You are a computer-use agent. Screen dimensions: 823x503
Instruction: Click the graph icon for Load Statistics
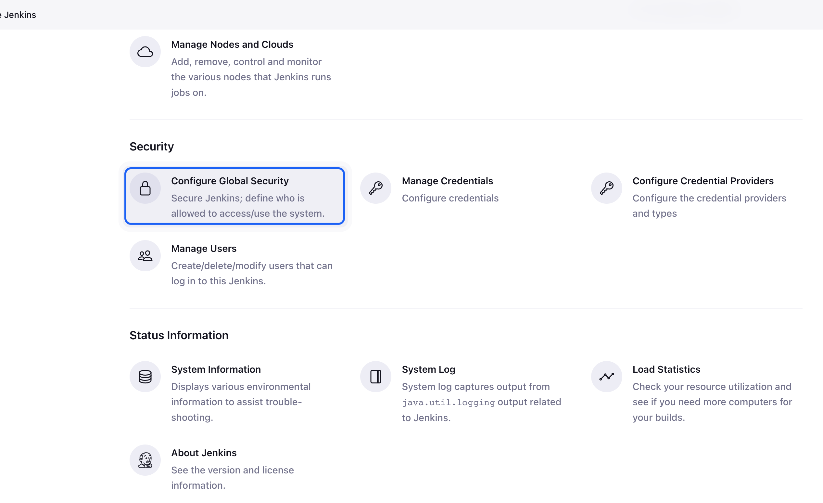click(606, 377)
